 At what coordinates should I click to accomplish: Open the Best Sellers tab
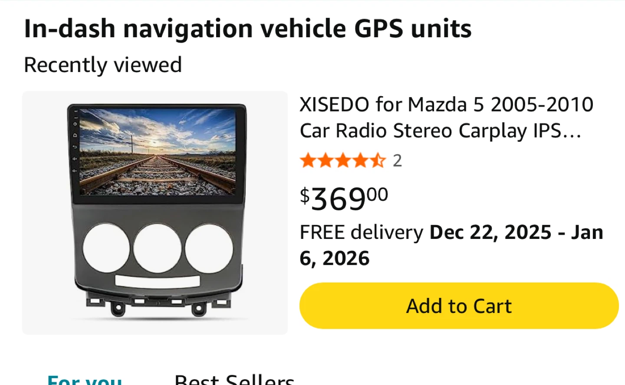click(234, 379)
